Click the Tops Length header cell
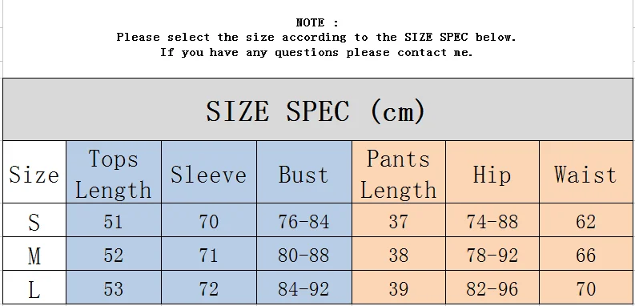The height and width of the screenshot is (306, 635). 114,172
